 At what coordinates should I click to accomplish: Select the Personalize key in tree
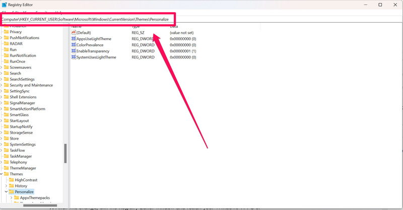(x=24, y=191)
